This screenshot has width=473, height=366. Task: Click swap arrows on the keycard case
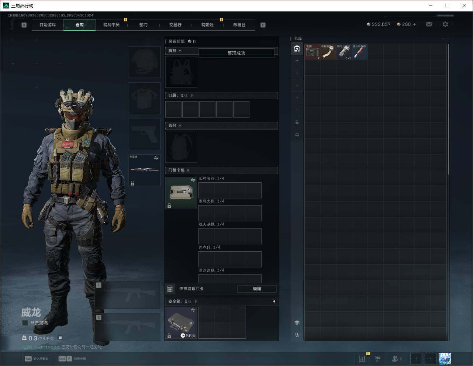point(193,180)
